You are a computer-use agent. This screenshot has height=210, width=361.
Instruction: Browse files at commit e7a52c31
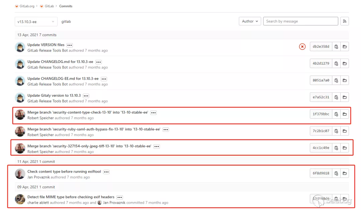345,97
